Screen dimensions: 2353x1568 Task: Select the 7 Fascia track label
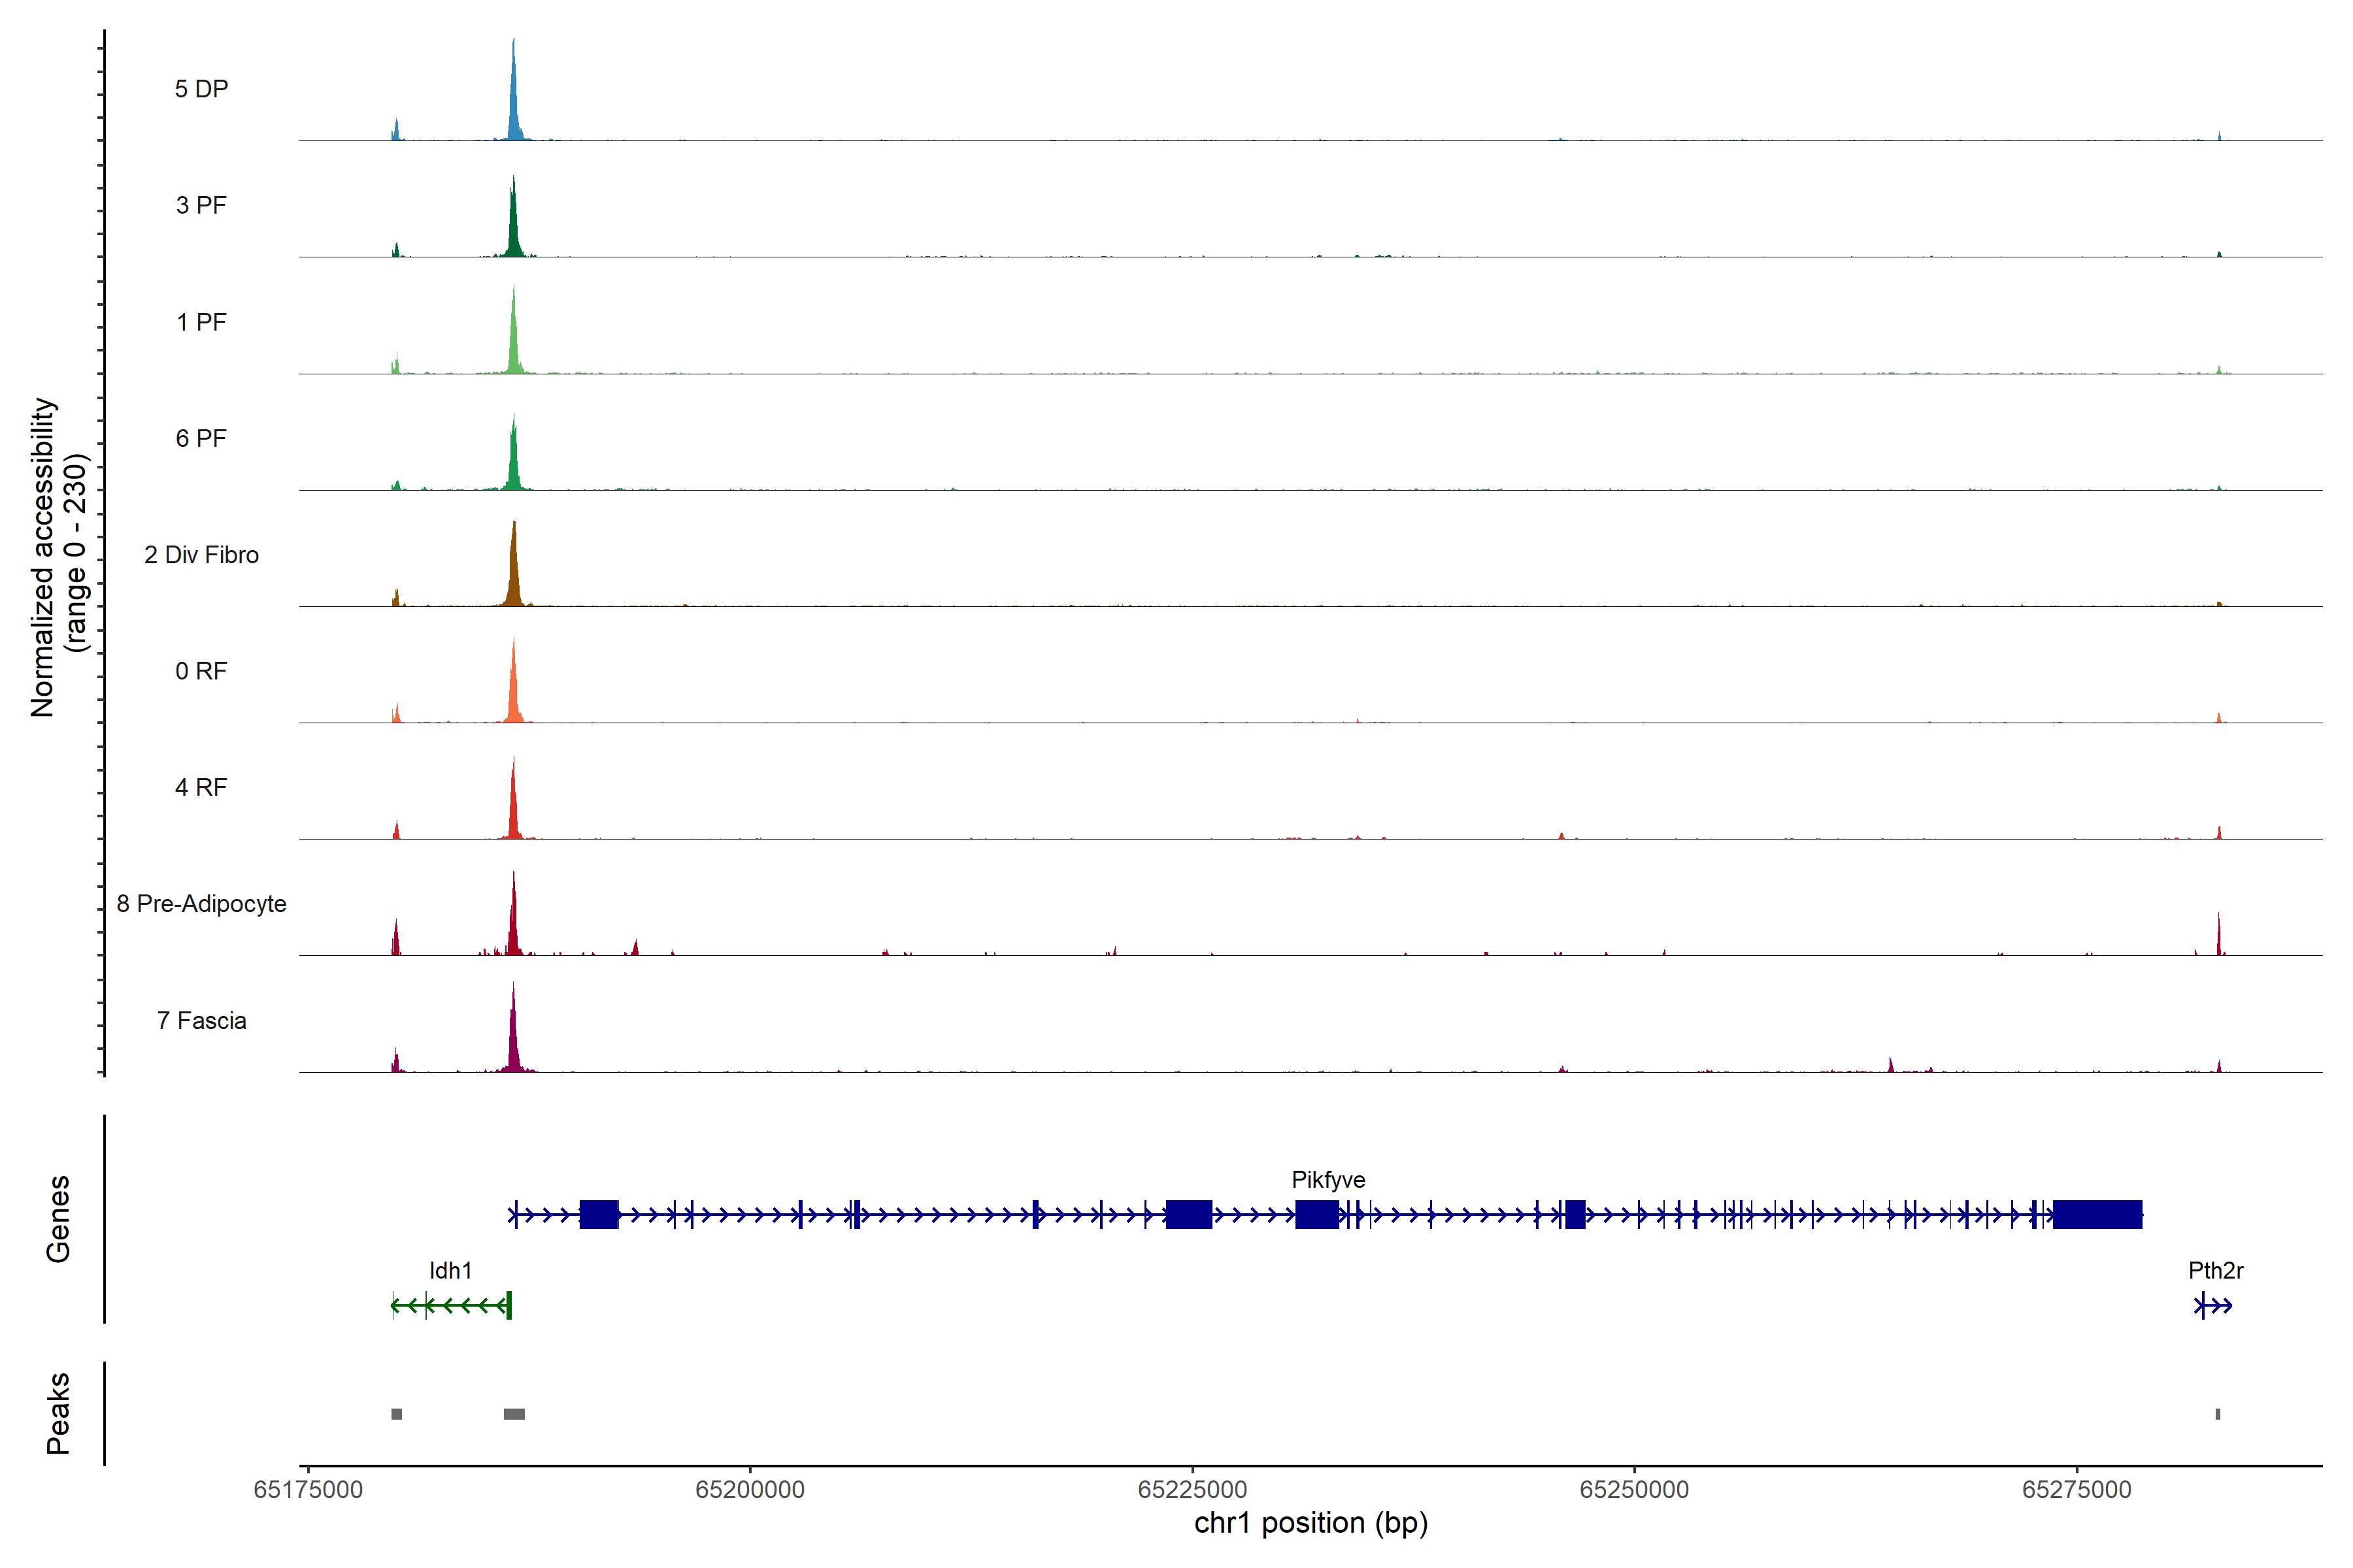201,1021
